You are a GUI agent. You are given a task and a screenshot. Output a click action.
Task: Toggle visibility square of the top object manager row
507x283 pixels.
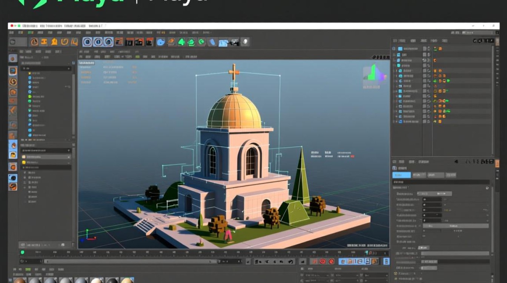pyautogui.click(x=425, y=49)
